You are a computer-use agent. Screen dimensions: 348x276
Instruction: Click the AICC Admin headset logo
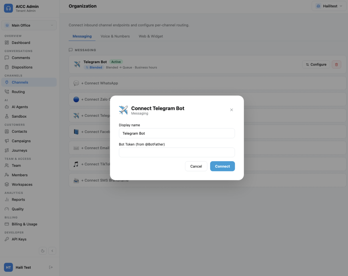(x=8, y=8)
